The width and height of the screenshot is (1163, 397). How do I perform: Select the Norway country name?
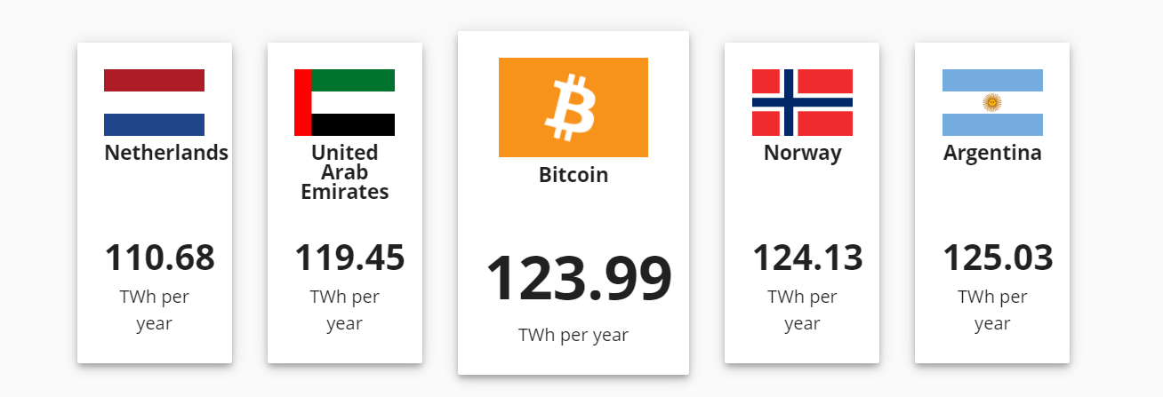click(802, 153)
